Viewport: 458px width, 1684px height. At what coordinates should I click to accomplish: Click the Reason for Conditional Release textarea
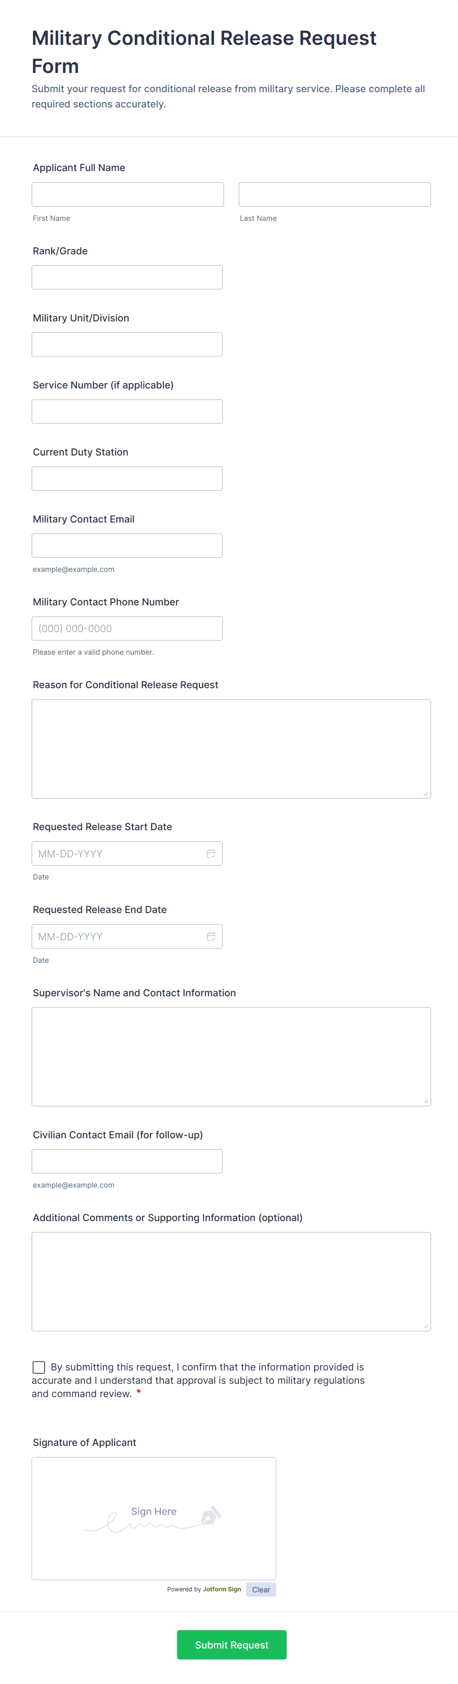(x=230, y=748)
